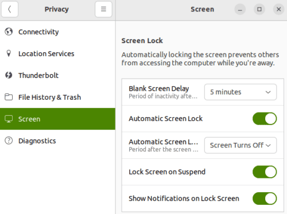Click the Blank Screen Delay label
Viewport: 287px width, 214px height.
[159, 88]
